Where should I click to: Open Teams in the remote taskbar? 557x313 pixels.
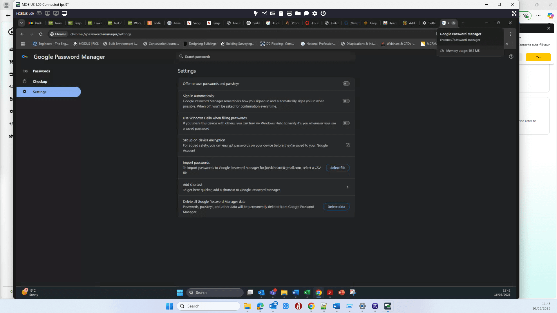tap(273, 292)
